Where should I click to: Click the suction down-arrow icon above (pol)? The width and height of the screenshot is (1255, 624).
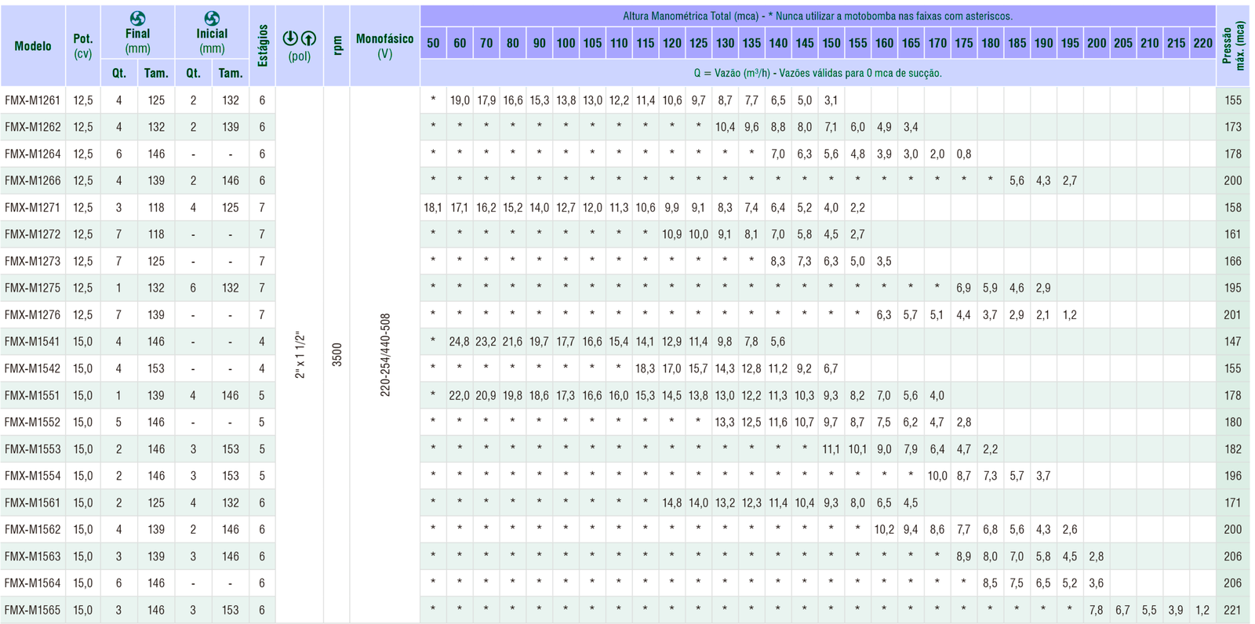pos(289,38)
